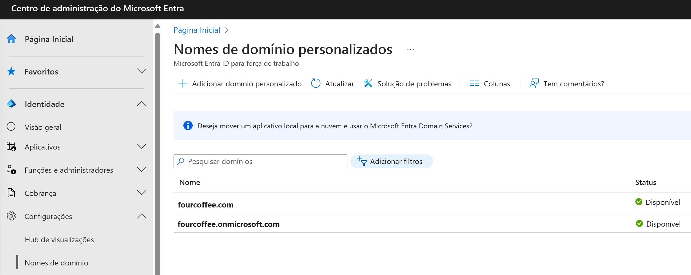Click the Configurações gear icon
The image size is (691, 275).
point(11,216)
